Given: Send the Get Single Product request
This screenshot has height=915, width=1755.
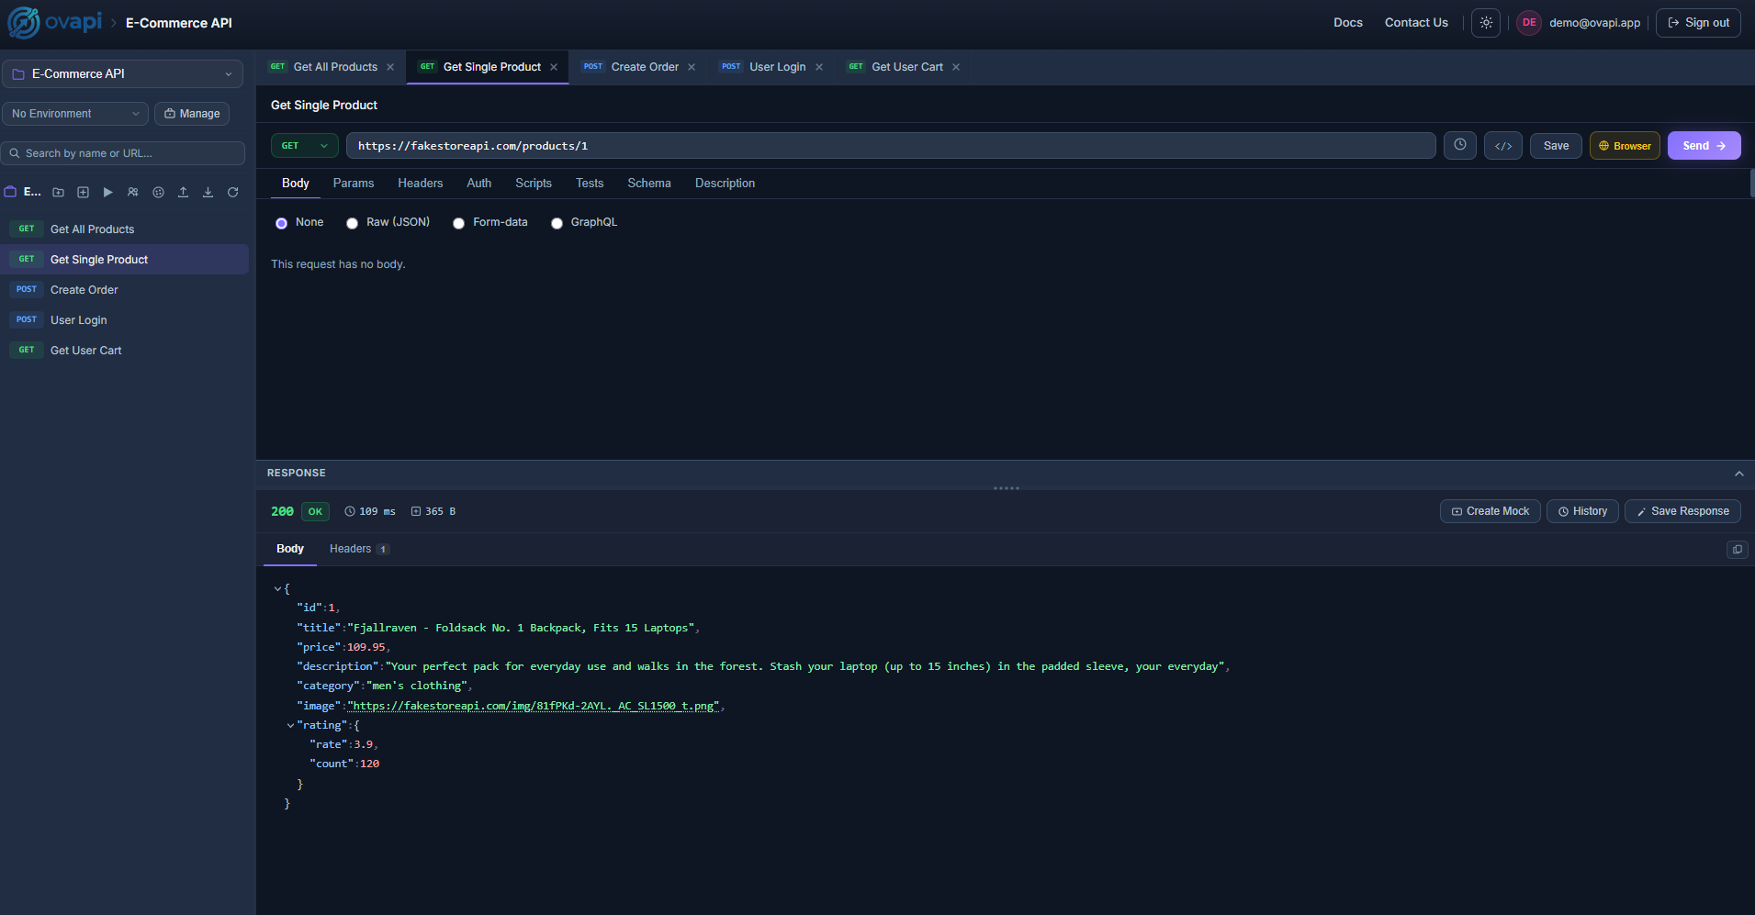Looking at the screenshot, I should pyautogui.click(x=1703, y=145).
